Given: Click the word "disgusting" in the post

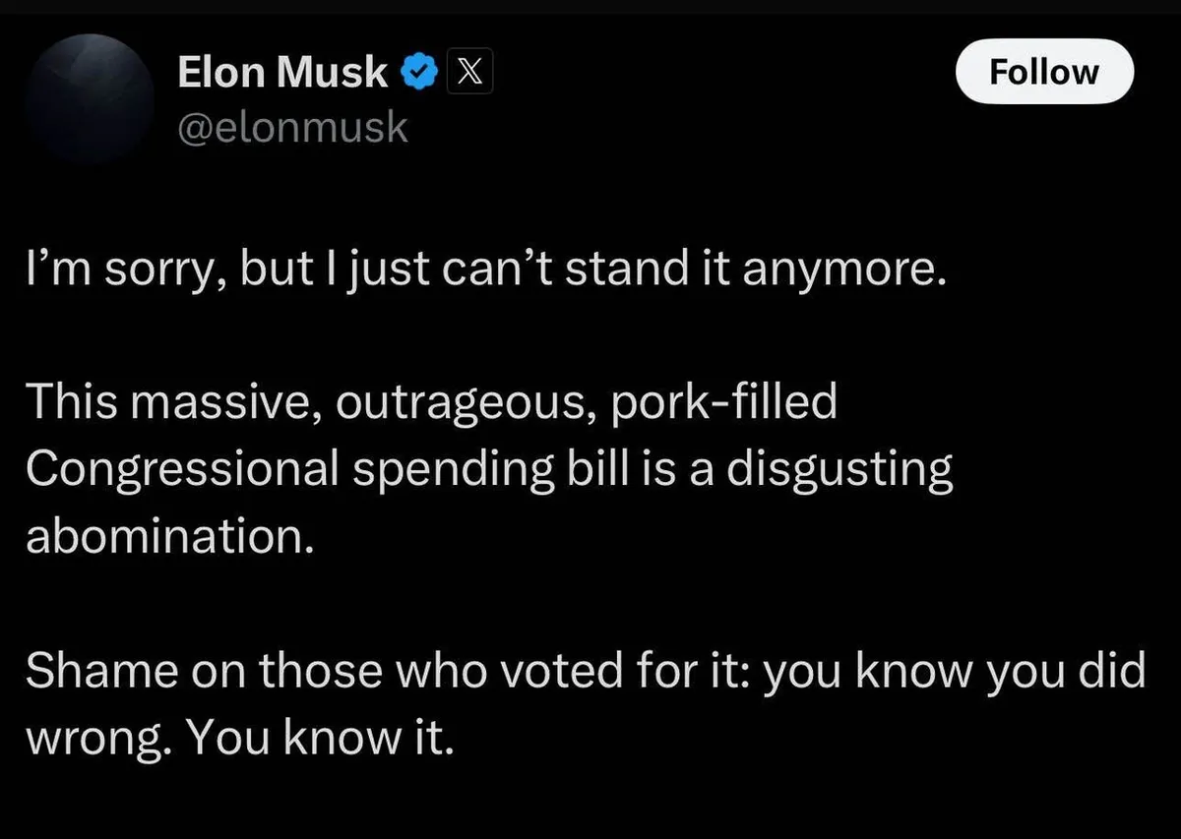Looking at the screenshot, I should (839, 469).
